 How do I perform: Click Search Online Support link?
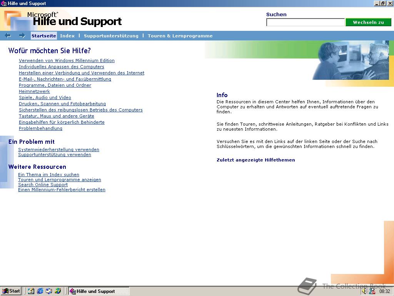point(43,185)
